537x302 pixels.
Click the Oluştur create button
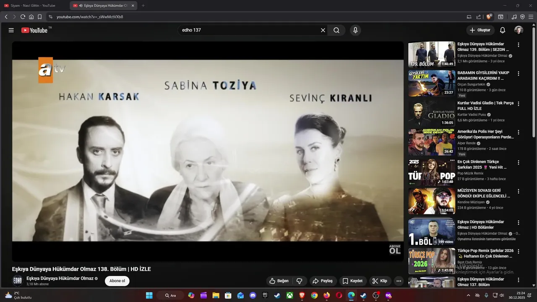[x=480, y=30]
